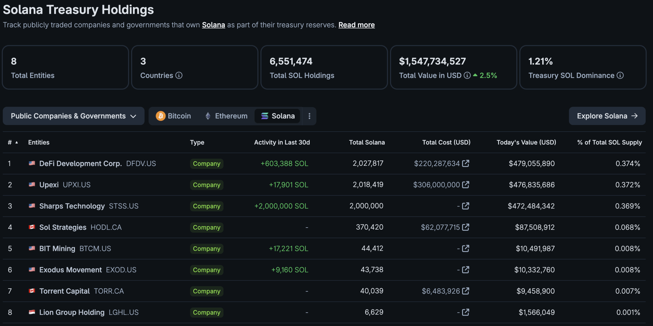This screenshot has width=653, height=326.
Task: Click external link icon in Sharps Technology row
Action: (x=466, y=206)
